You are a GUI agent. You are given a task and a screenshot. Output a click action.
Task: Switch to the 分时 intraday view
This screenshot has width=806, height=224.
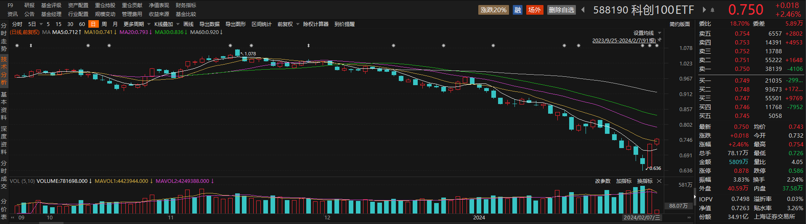(x=17, y=24)
